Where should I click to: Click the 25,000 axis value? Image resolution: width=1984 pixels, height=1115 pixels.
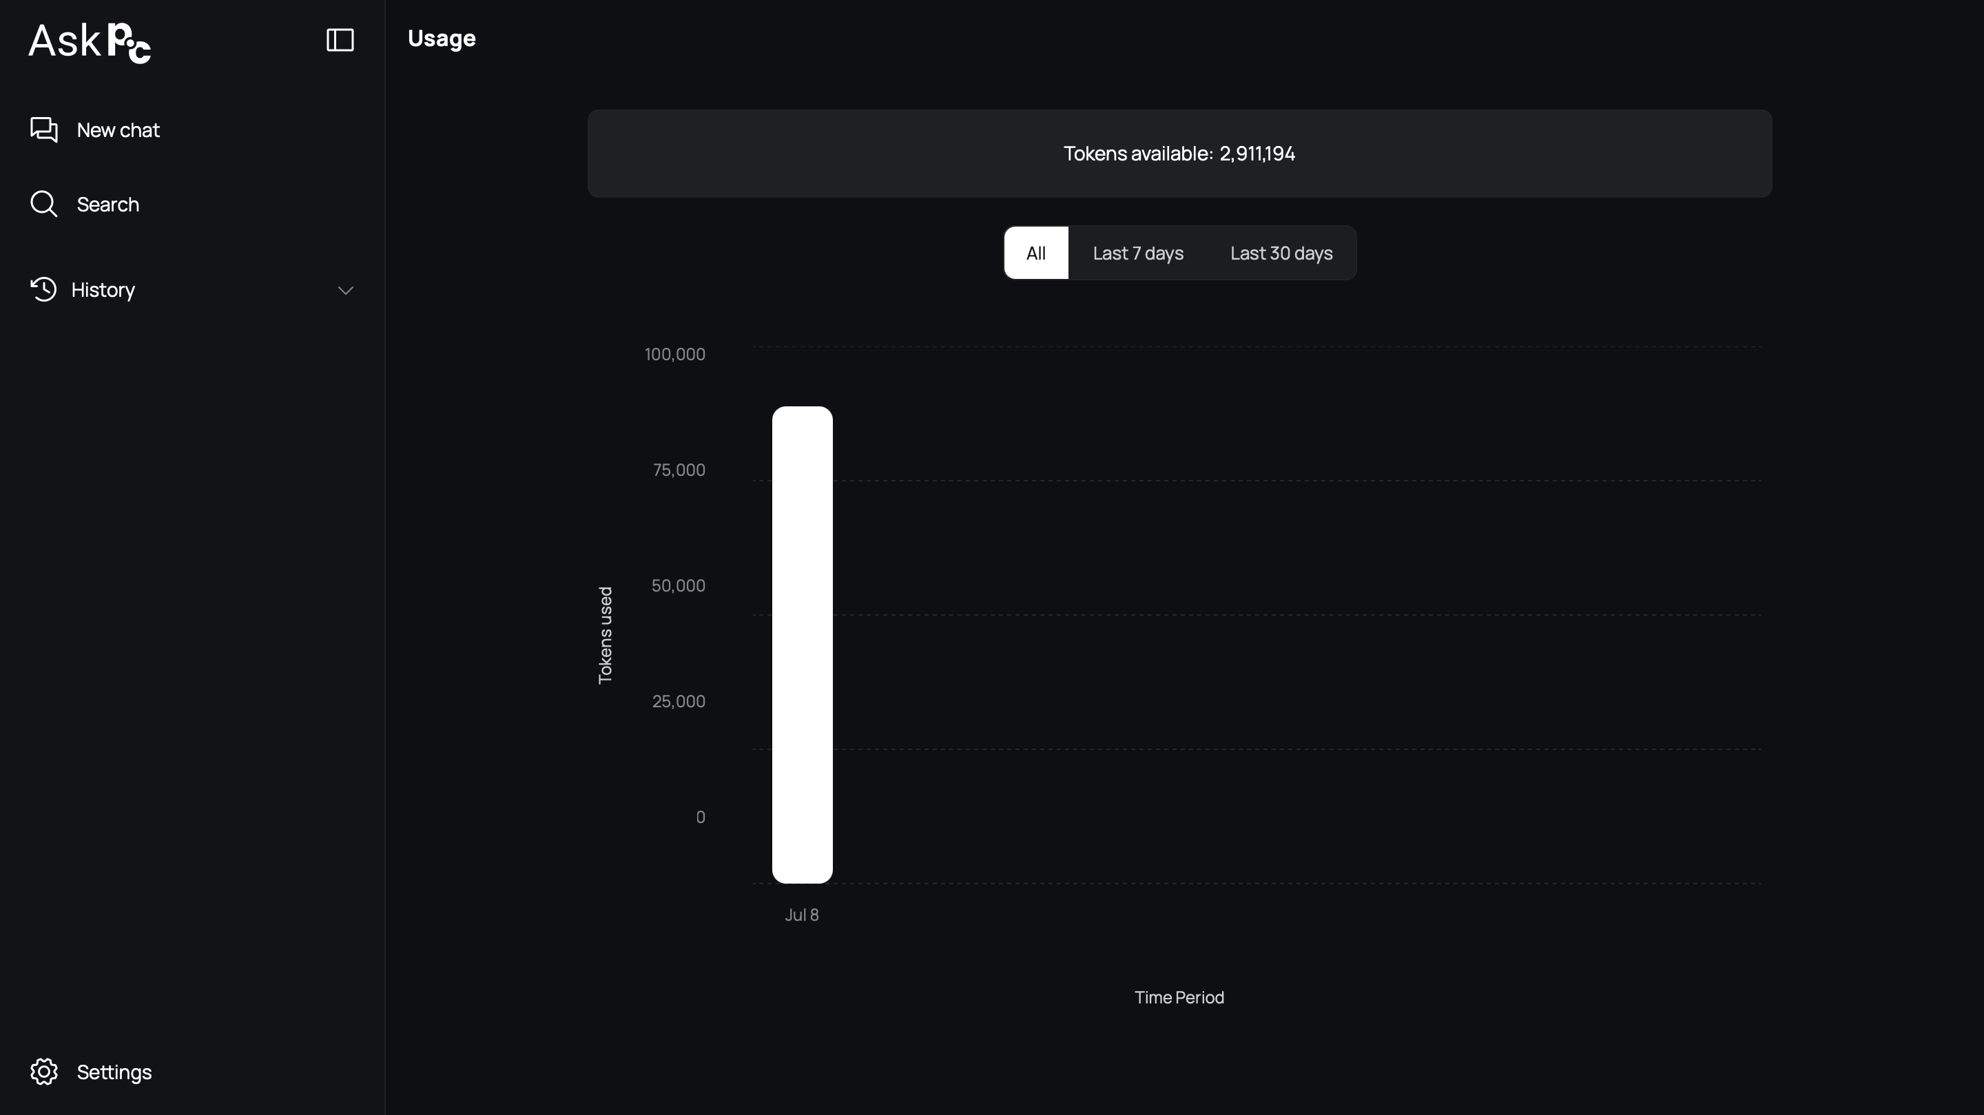[x=678, y=700]
